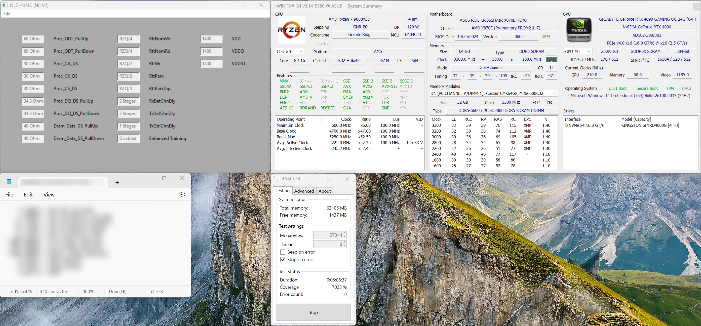The width and height of the screenshot is (701, 326).
Task: Open the CPU #0 selector dropdown
Action: click(x=290, y=51)
